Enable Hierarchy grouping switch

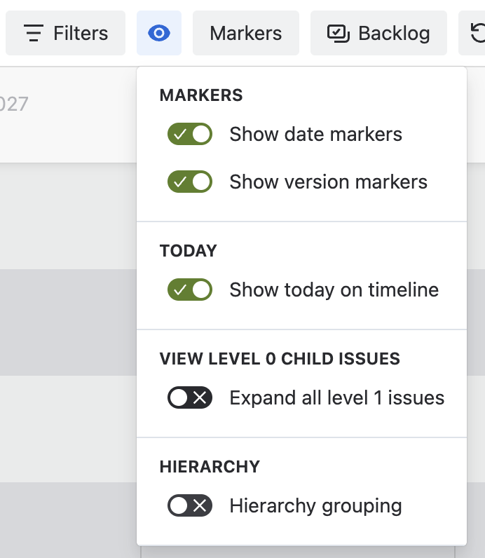coord(190,505)
